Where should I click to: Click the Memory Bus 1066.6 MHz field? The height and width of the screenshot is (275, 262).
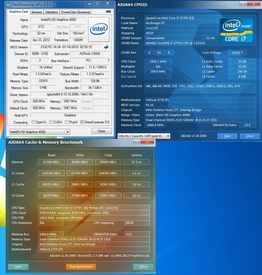(51, 234)
